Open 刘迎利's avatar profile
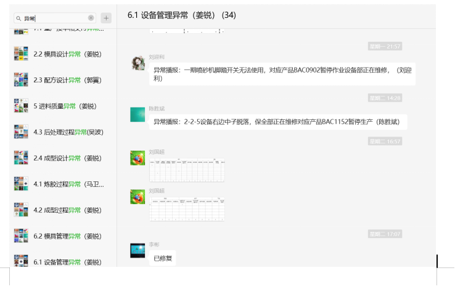This screenshot has width=463, height=289. (x=138, y=63)
